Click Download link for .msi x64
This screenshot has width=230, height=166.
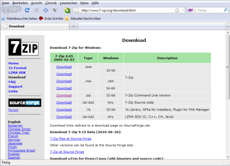[64, 81]
